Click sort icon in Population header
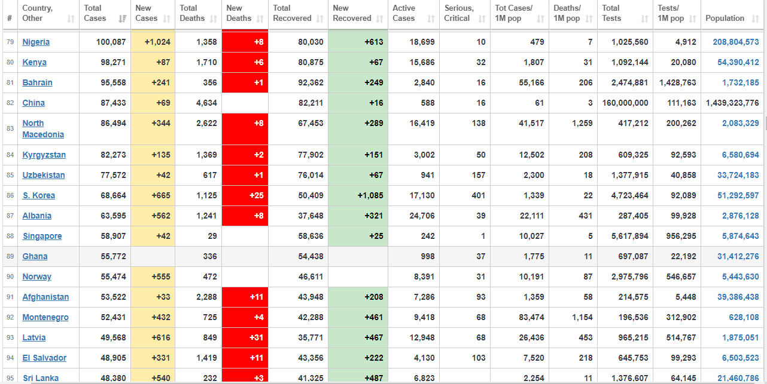Image resolution: width=767 pixels, height=384 pixels. tap(756, 19)
